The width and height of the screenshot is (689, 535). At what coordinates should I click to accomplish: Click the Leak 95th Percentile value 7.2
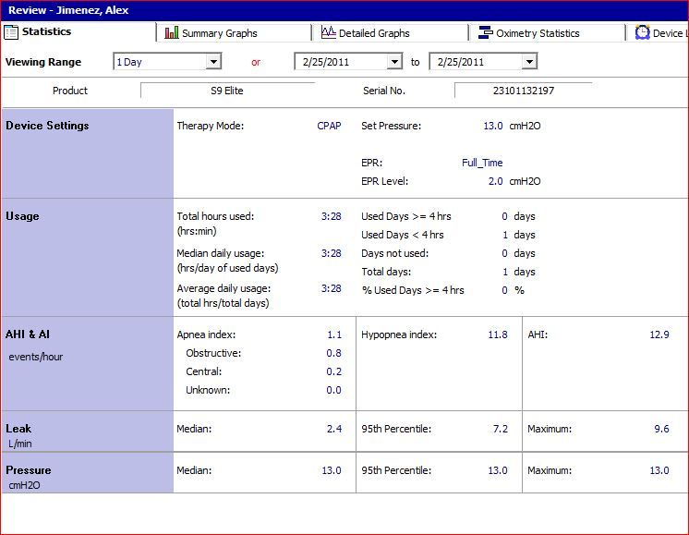tap(501, 429)
